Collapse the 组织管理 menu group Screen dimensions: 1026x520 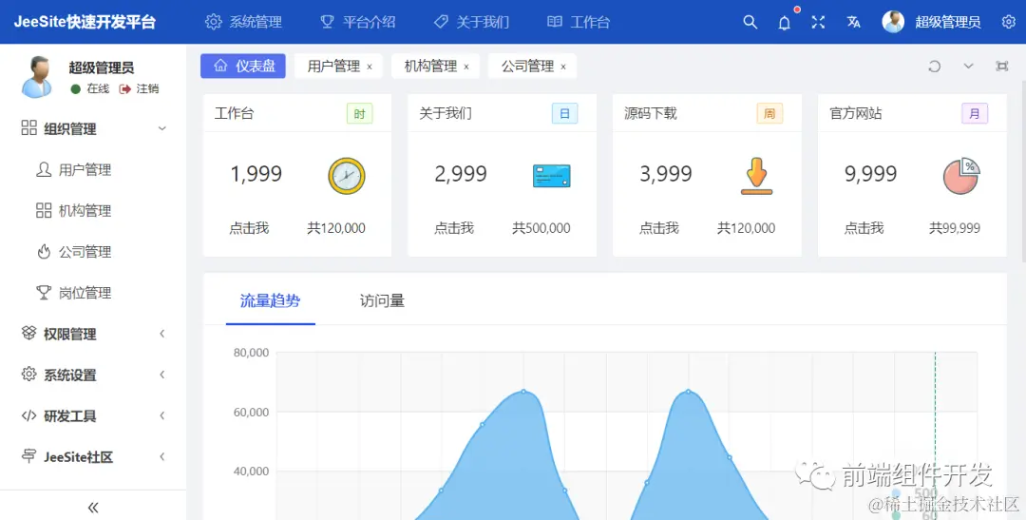click(x=93, y=129)
